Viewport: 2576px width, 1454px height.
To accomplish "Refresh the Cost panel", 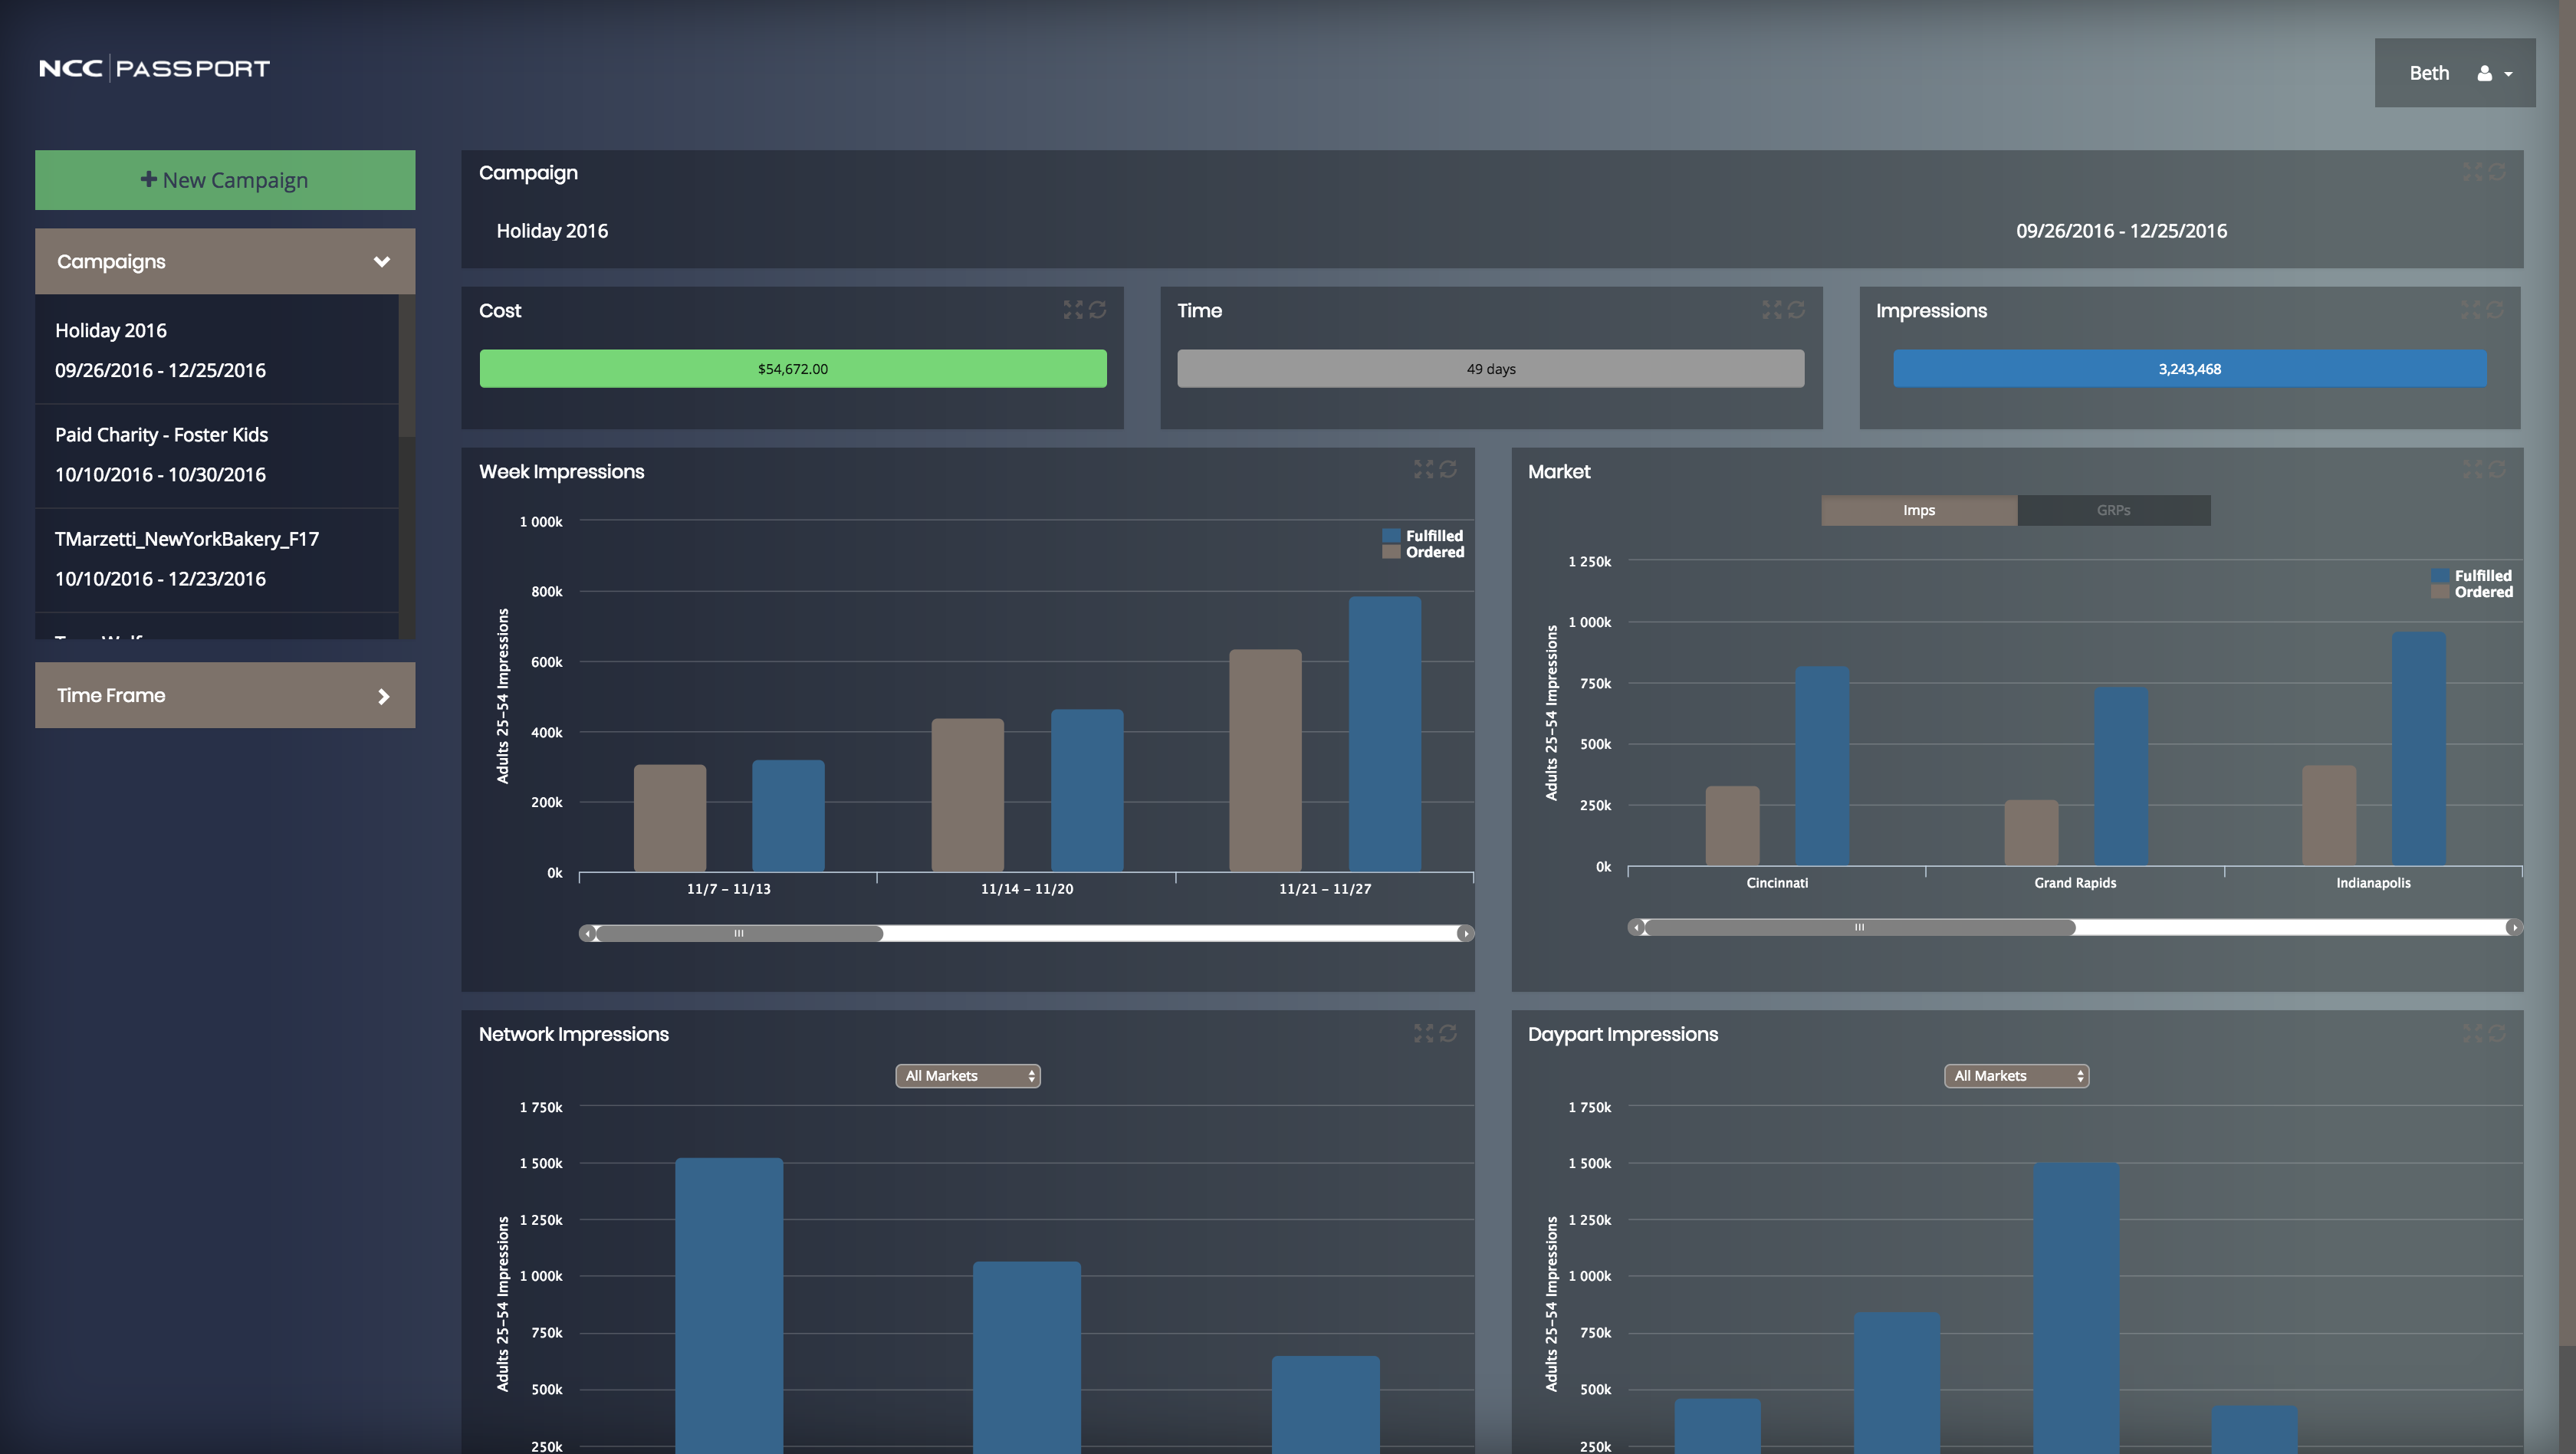I will coord(1098,310).
